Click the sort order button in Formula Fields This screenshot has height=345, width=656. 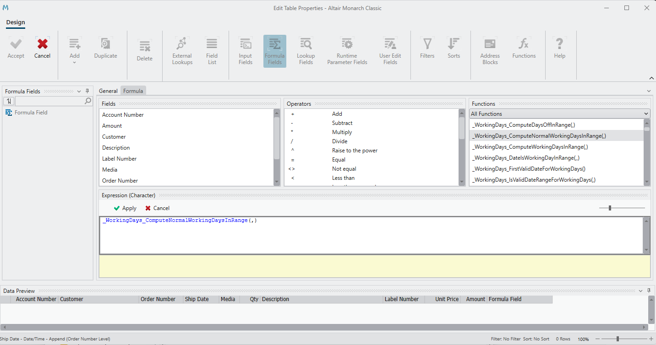click(9, 101)
